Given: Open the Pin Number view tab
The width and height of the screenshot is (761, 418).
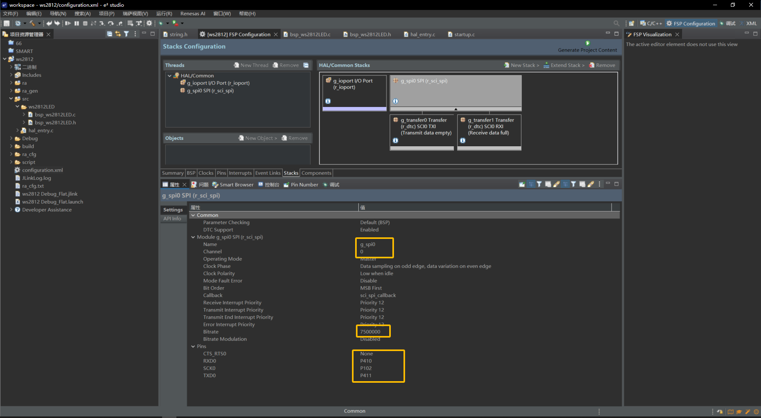Looking at the screenshot, I should (x=300, y=185).
